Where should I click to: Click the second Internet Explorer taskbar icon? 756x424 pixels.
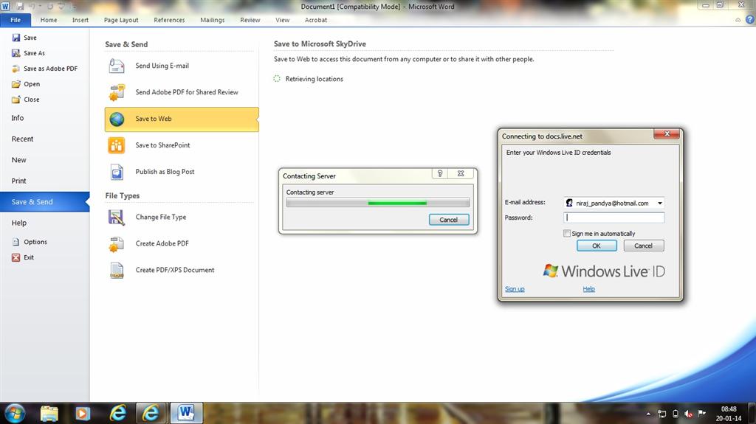pos(151,414)
